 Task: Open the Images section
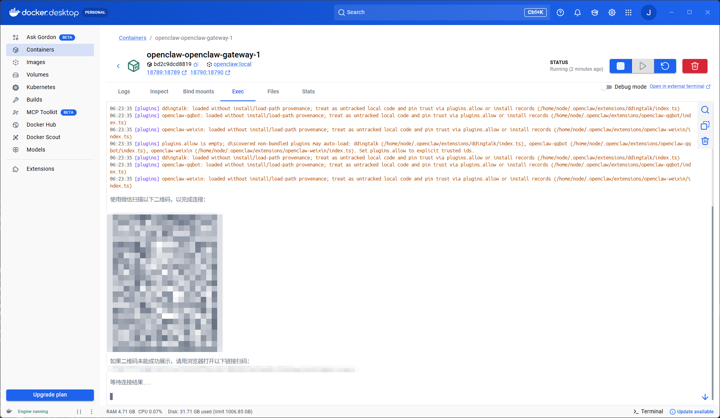coord(50,62)
